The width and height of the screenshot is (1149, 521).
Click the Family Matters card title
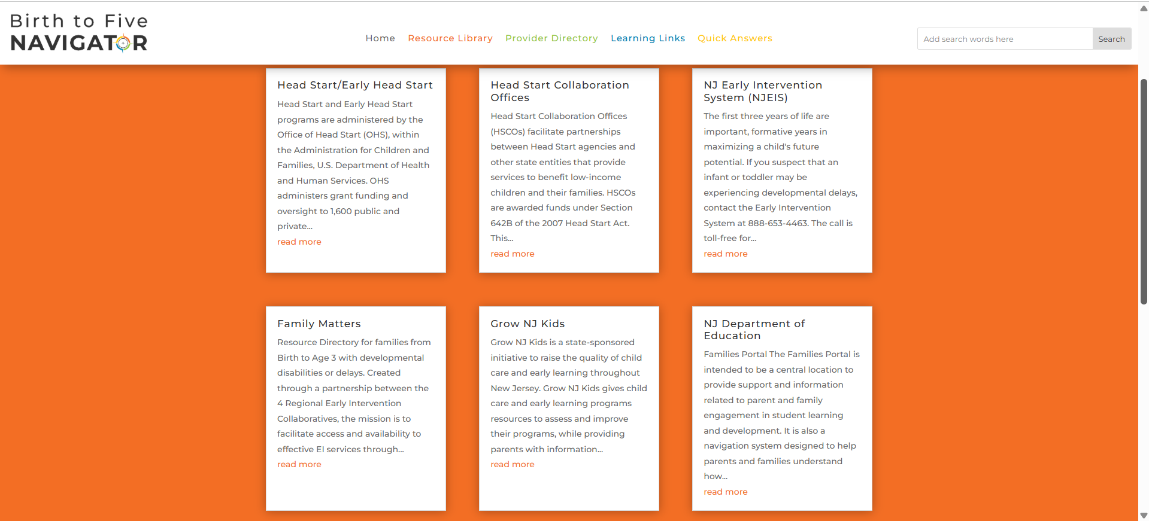click(319, 324)
